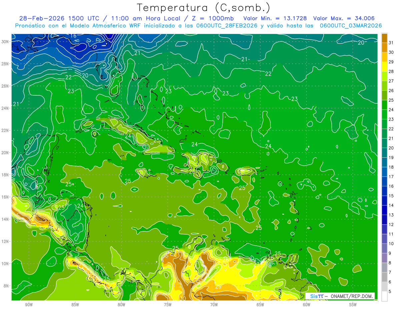Click the 14N latitude axis label
Image resolution: width=400 pixels, height=309 pixels.
point(5,219)
